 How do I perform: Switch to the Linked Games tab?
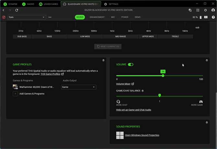pyautogui.click(x=49, y=4)
